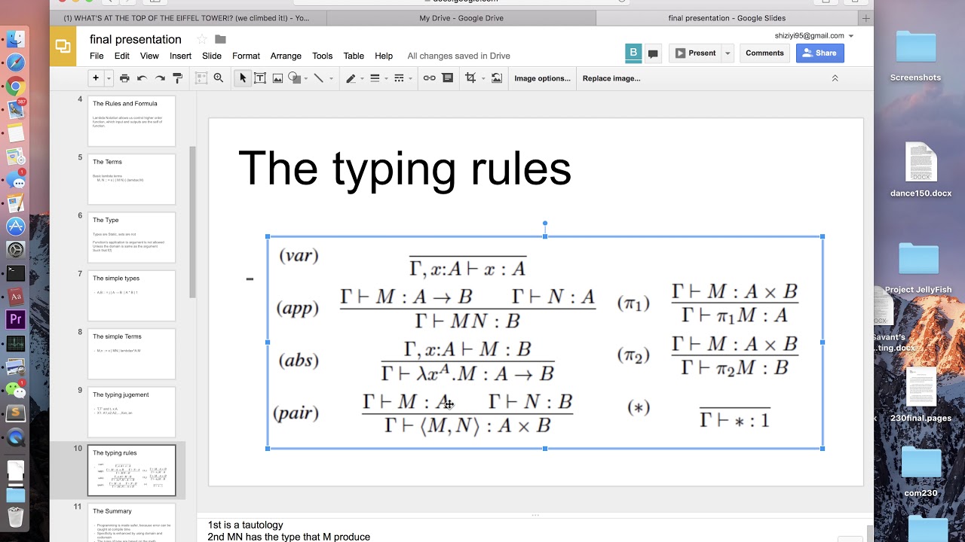Screen dimensions: 965x542
Task: Click the print icon
Action: tap(124, 78)
